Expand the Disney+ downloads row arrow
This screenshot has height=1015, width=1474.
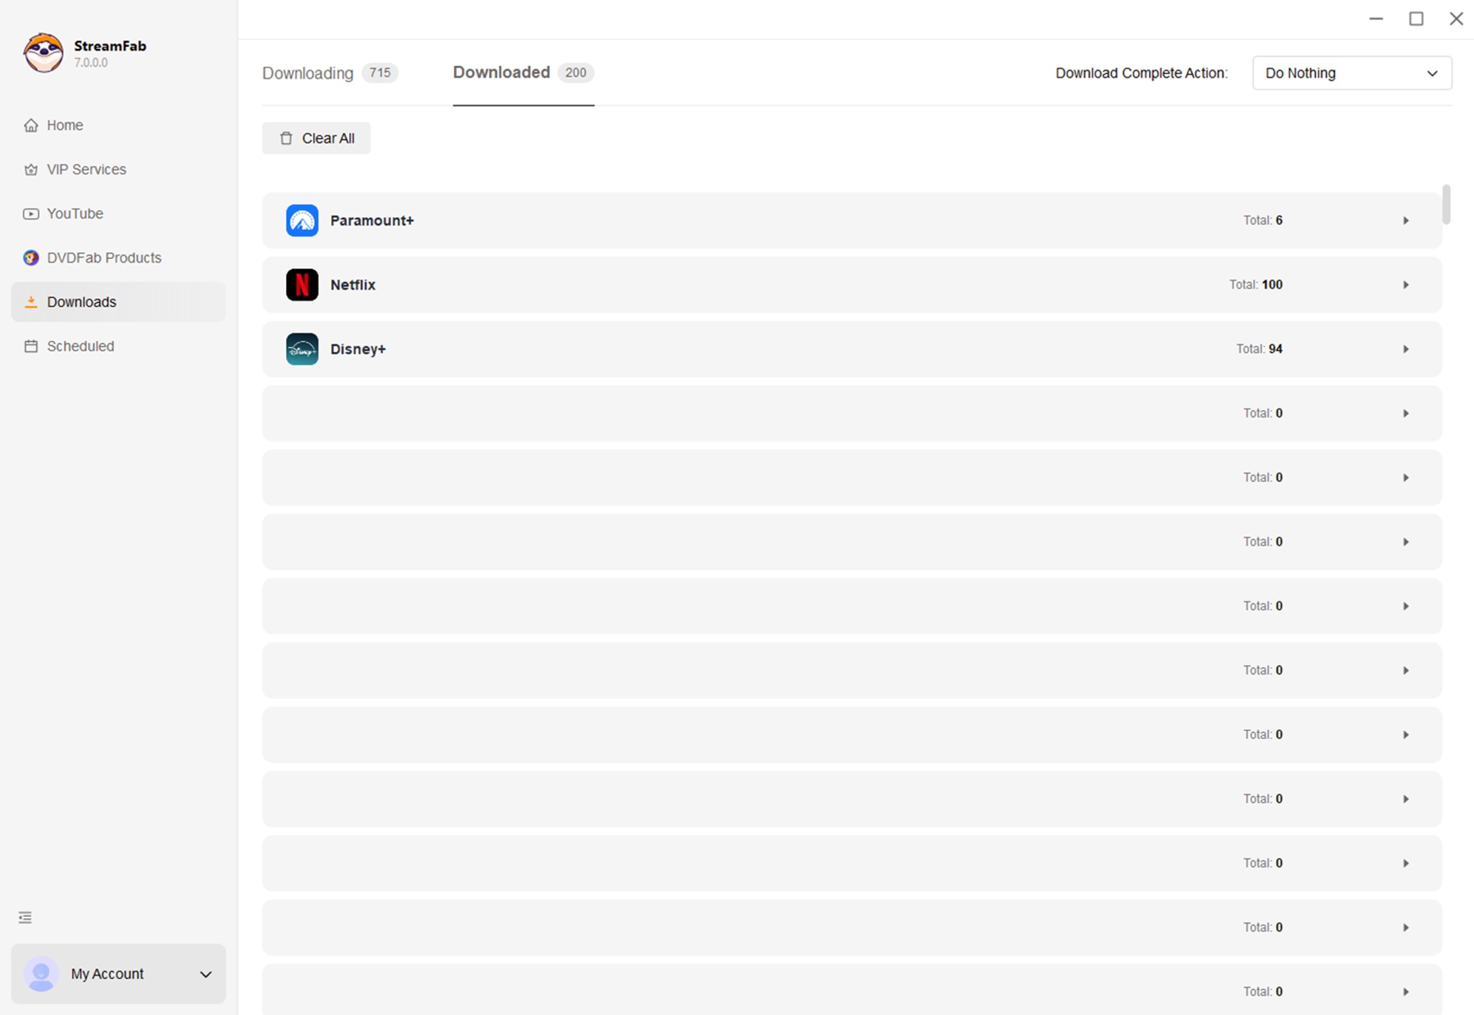(1406, 349)
